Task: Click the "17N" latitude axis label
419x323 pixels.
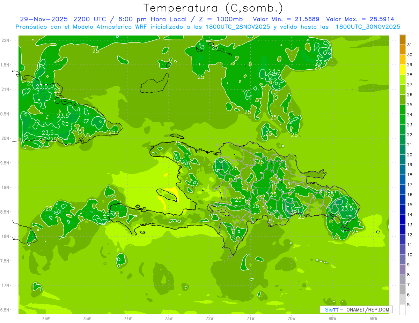Action: (x=6, y=285)
